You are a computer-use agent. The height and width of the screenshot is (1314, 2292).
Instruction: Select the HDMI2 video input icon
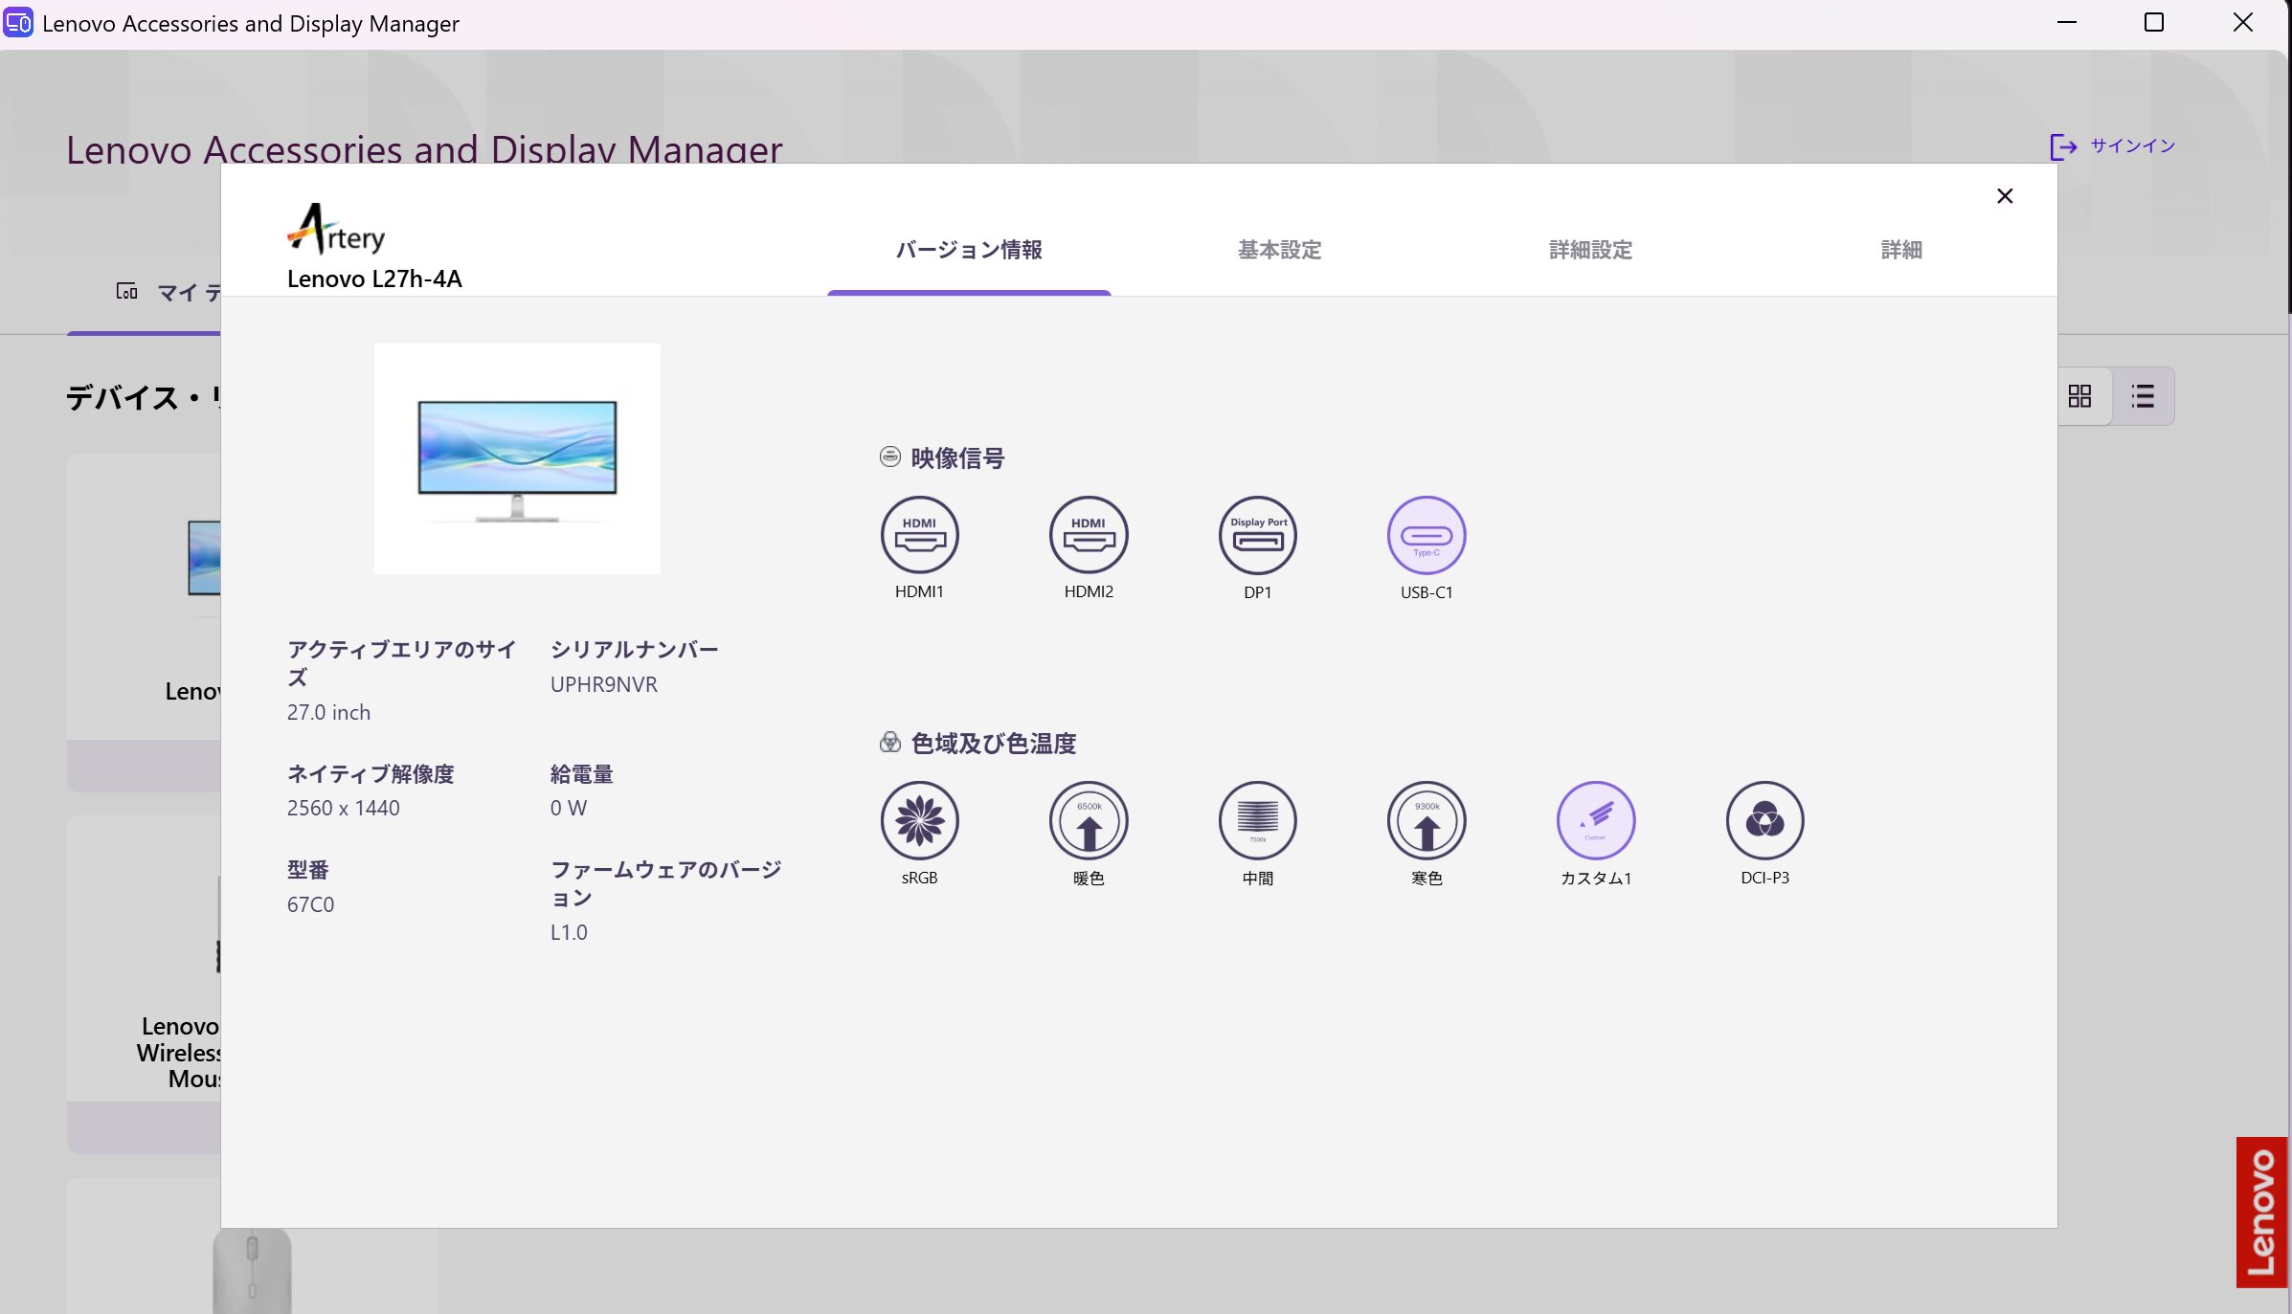pyautogui.click(x=1088, y=536)
